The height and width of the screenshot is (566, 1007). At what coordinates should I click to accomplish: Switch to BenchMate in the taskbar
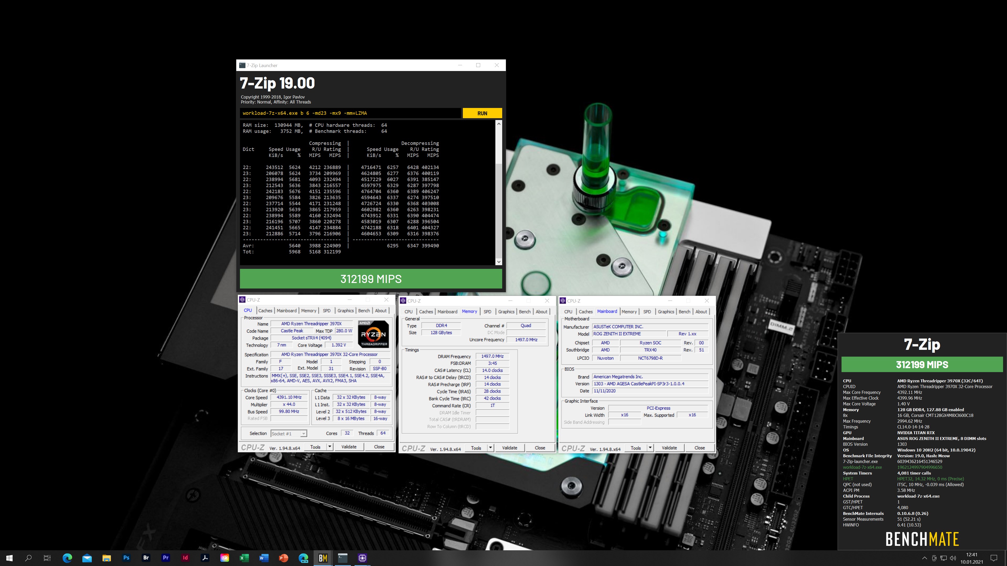(323, 558)
